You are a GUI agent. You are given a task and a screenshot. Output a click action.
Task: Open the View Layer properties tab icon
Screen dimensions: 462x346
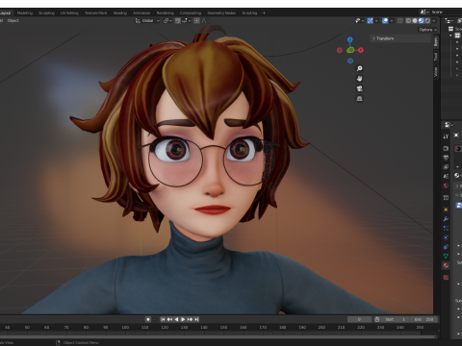click(x=446, y=167)
